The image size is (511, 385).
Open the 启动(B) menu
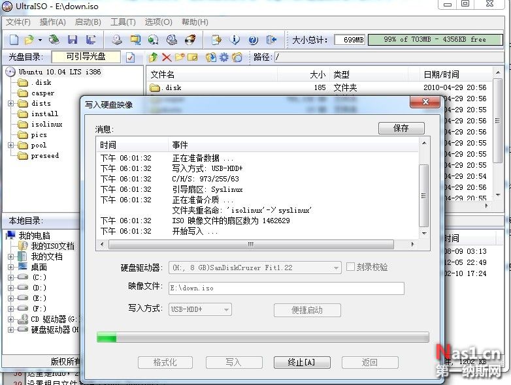tap(88, 22)
